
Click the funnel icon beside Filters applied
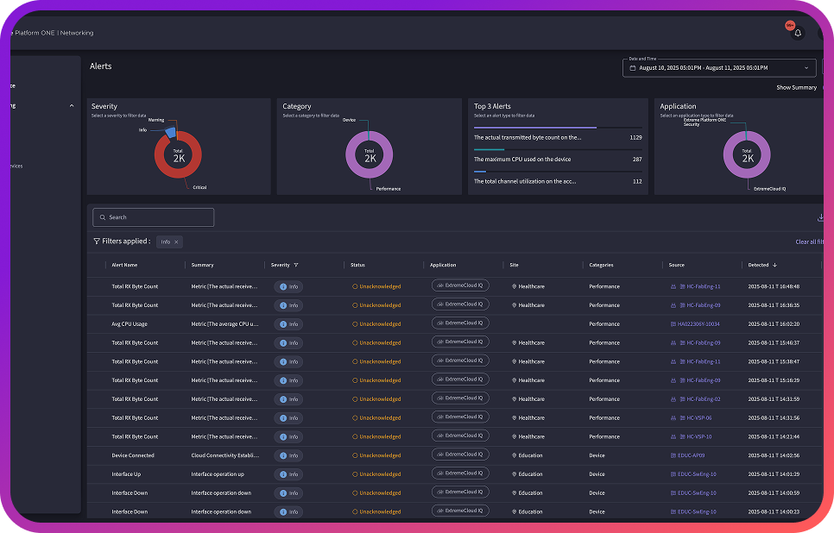coord(96,241)
